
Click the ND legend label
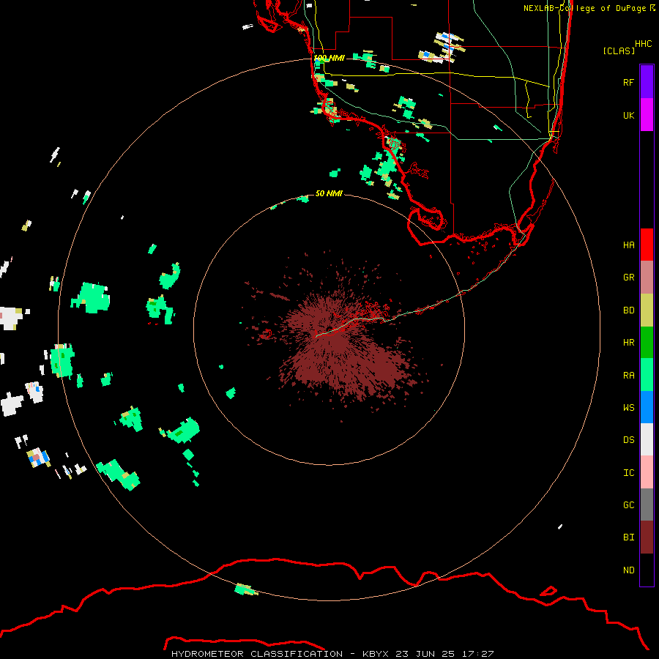pyautogui.click(x=628, y=570)
